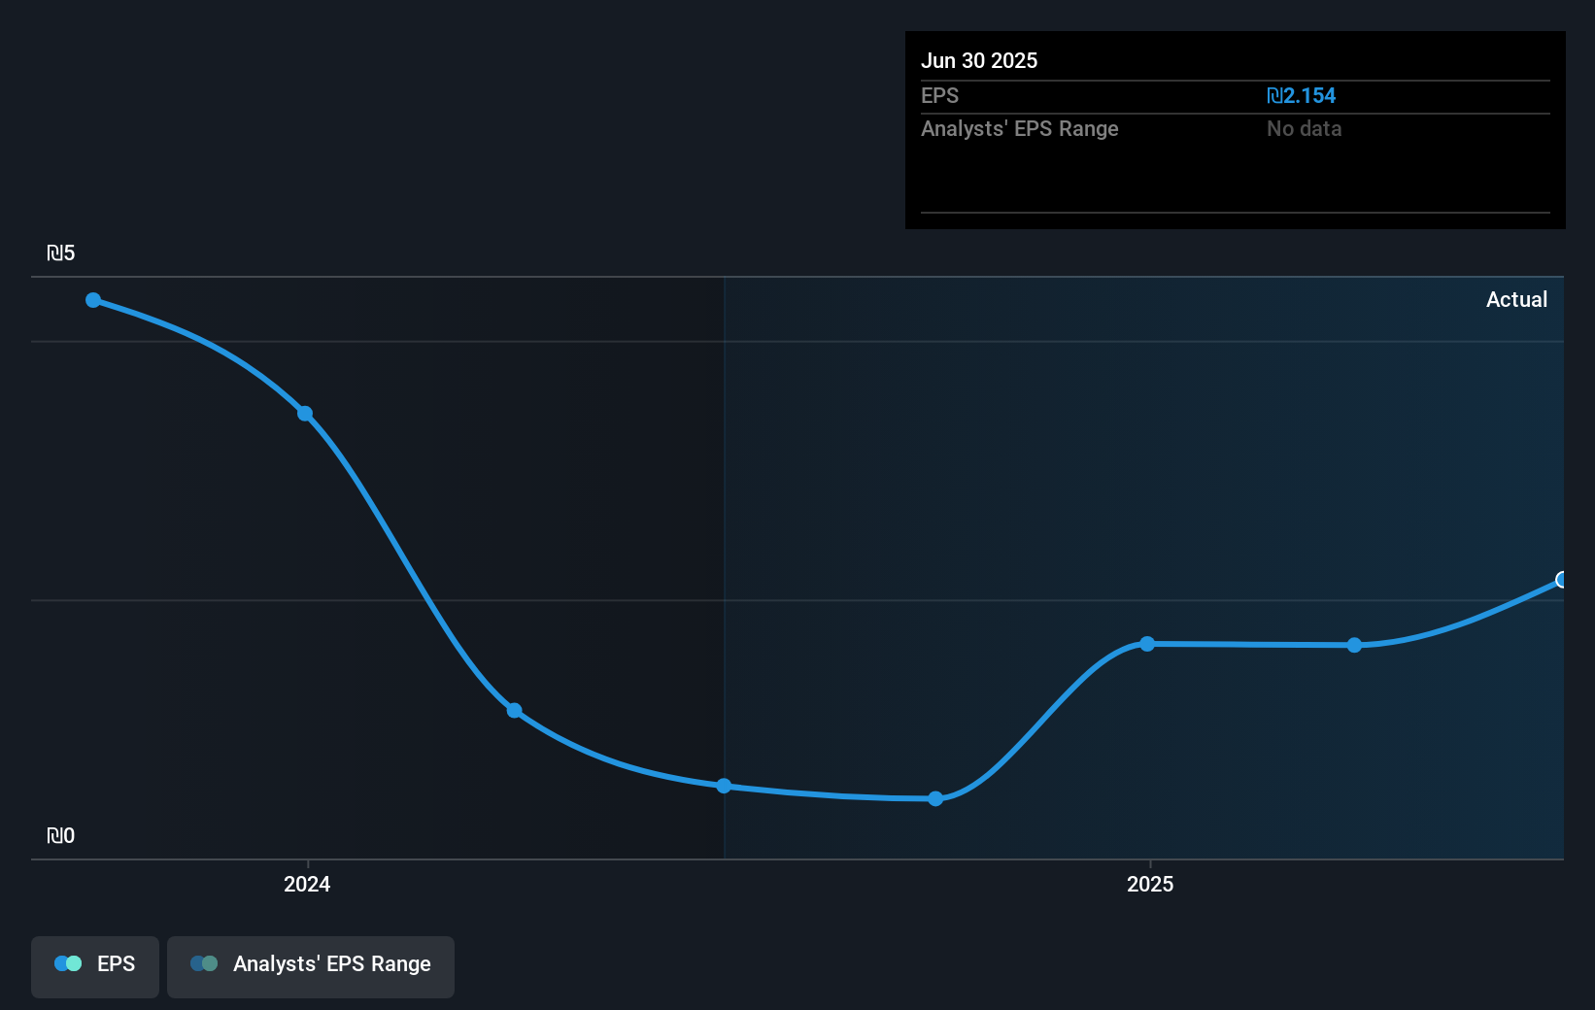1595x1010 pixels.
Task: Click the ₪0 y-axis label
Action: [60, 836]
